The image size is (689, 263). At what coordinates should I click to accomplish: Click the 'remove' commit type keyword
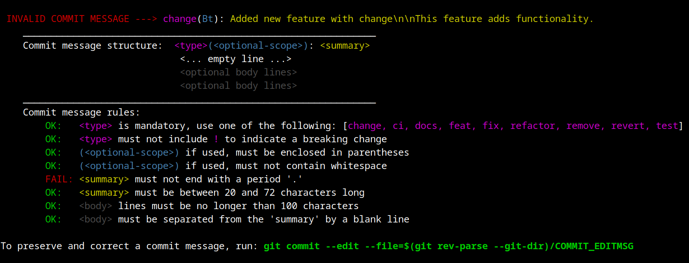583,126
